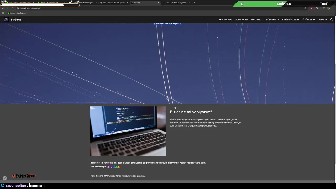View site information icon in address bar
The image size is (336, 189).
tap(18, 8)
